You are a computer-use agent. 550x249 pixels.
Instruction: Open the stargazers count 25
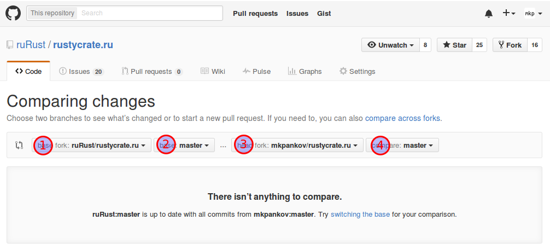point(479,45)
